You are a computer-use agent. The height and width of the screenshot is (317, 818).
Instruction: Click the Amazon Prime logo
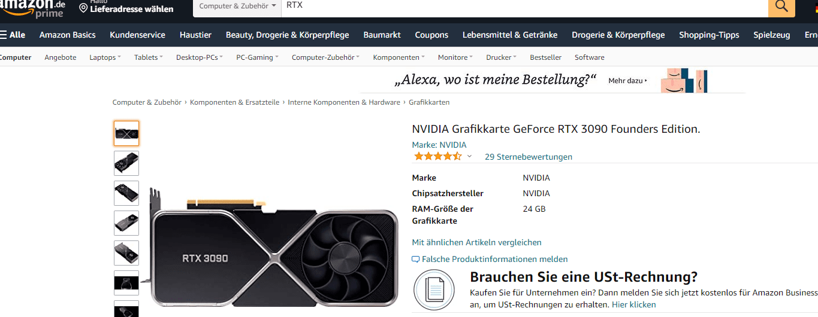[33, 8]
